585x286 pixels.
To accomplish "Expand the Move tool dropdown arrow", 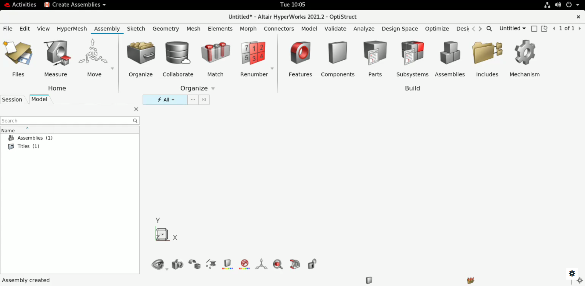I will [x=112, y=69].
